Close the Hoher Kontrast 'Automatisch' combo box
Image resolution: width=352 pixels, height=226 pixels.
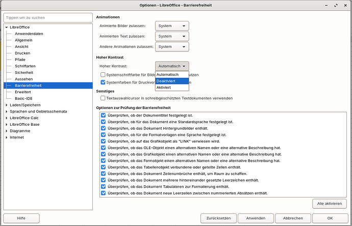tap(172, 66)
